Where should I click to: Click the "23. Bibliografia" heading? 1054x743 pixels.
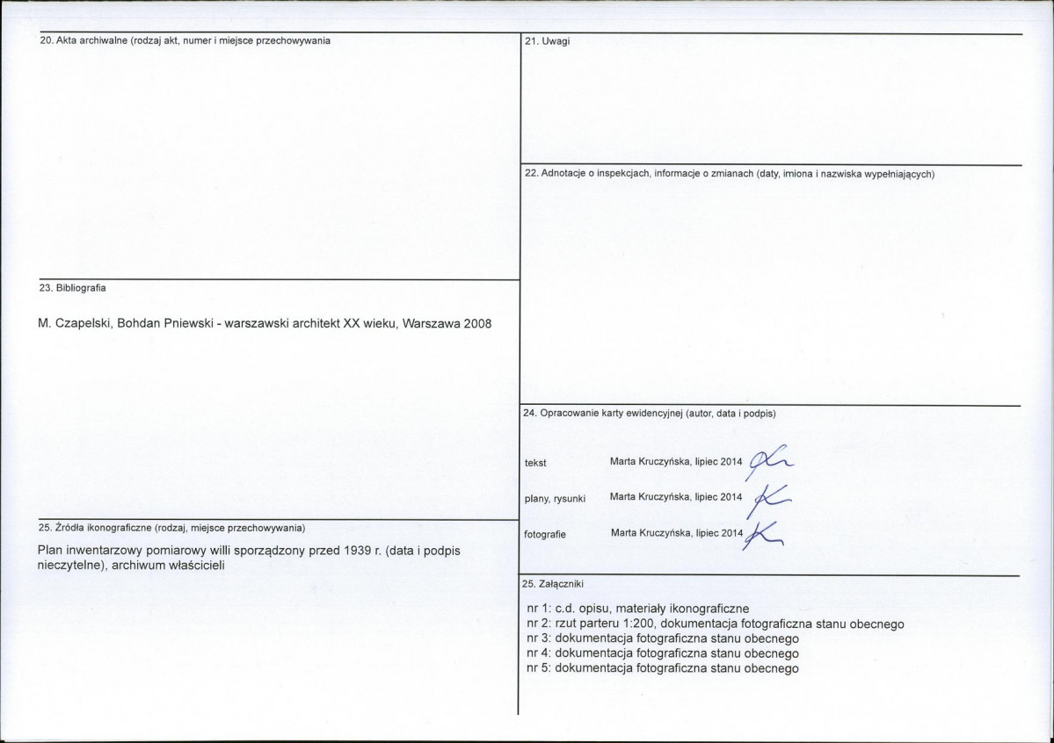coord(74,287)
